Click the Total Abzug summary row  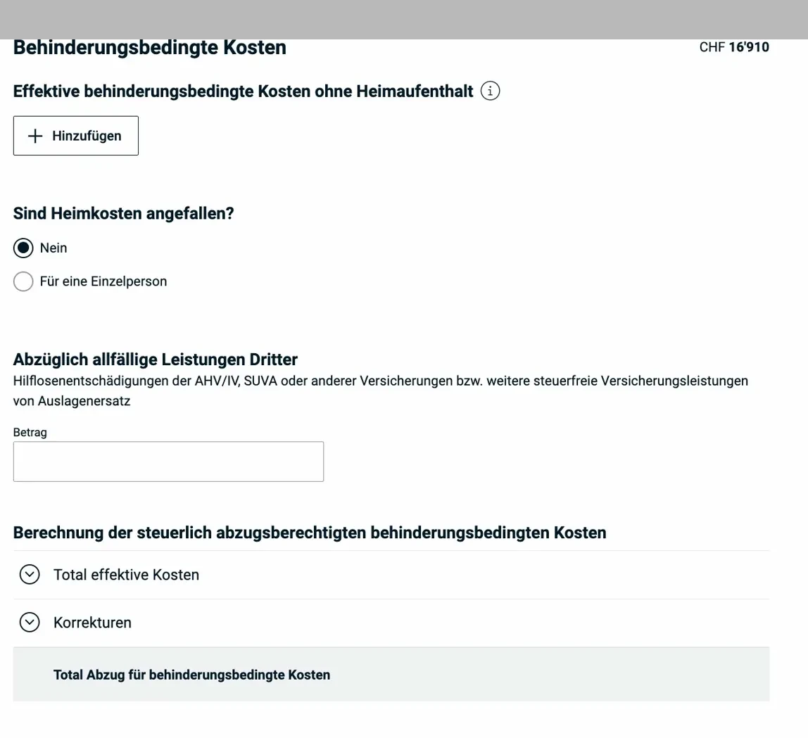click(191, 674)
